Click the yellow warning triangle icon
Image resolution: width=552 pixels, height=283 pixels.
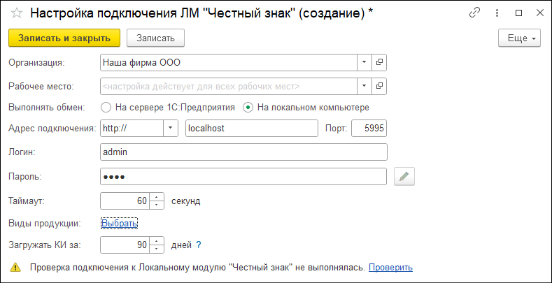tap(15, 268)
